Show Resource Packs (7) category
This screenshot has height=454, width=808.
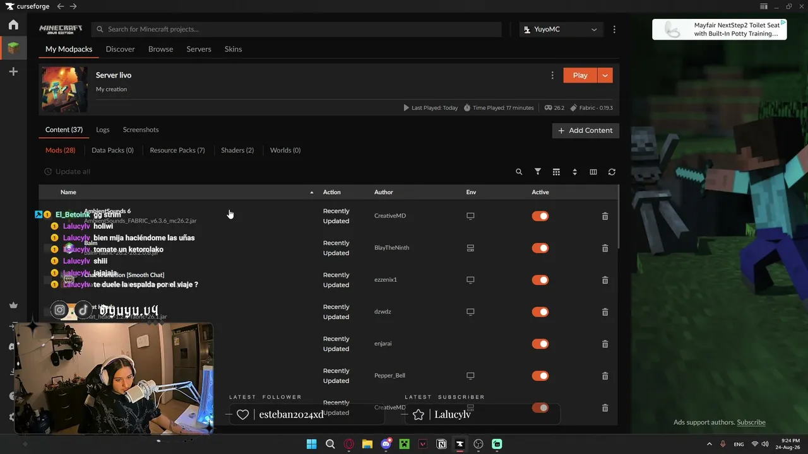point(177,150)
